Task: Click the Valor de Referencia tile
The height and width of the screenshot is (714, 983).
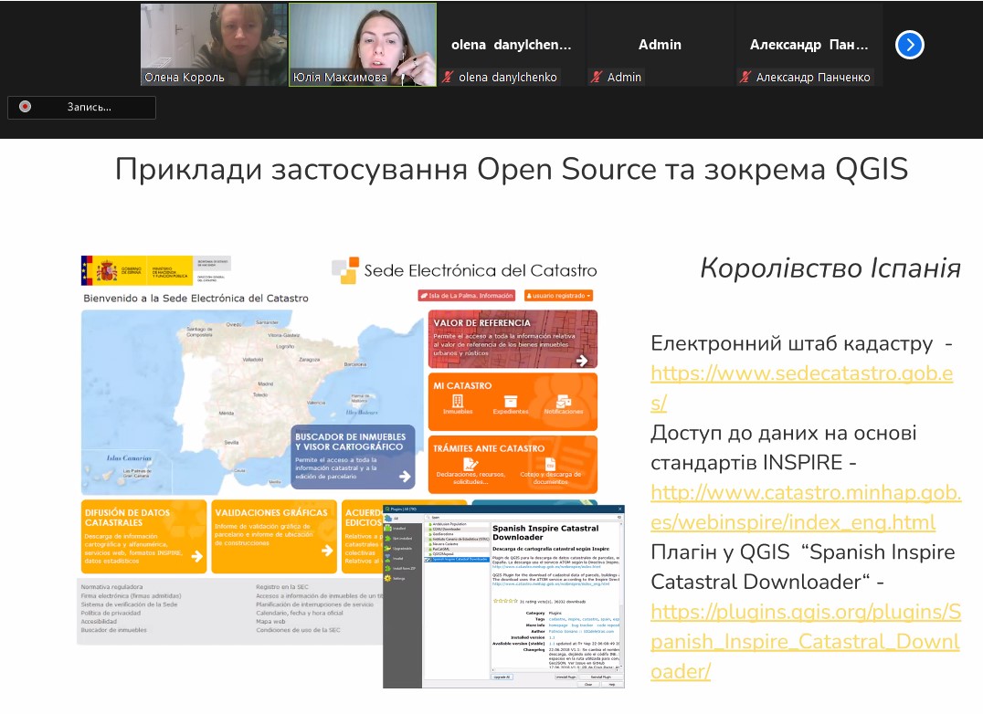Action: click(513, 339)
